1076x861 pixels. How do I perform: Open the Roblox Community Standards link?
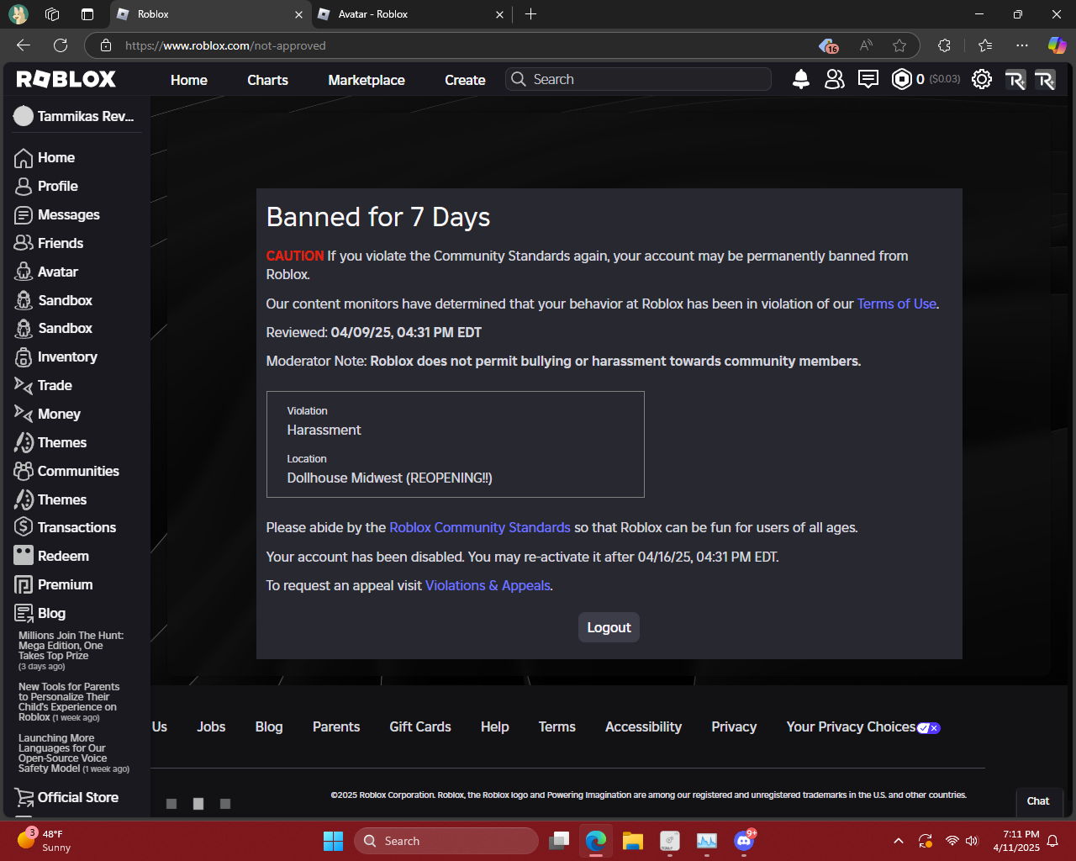(x=480, y=528)
